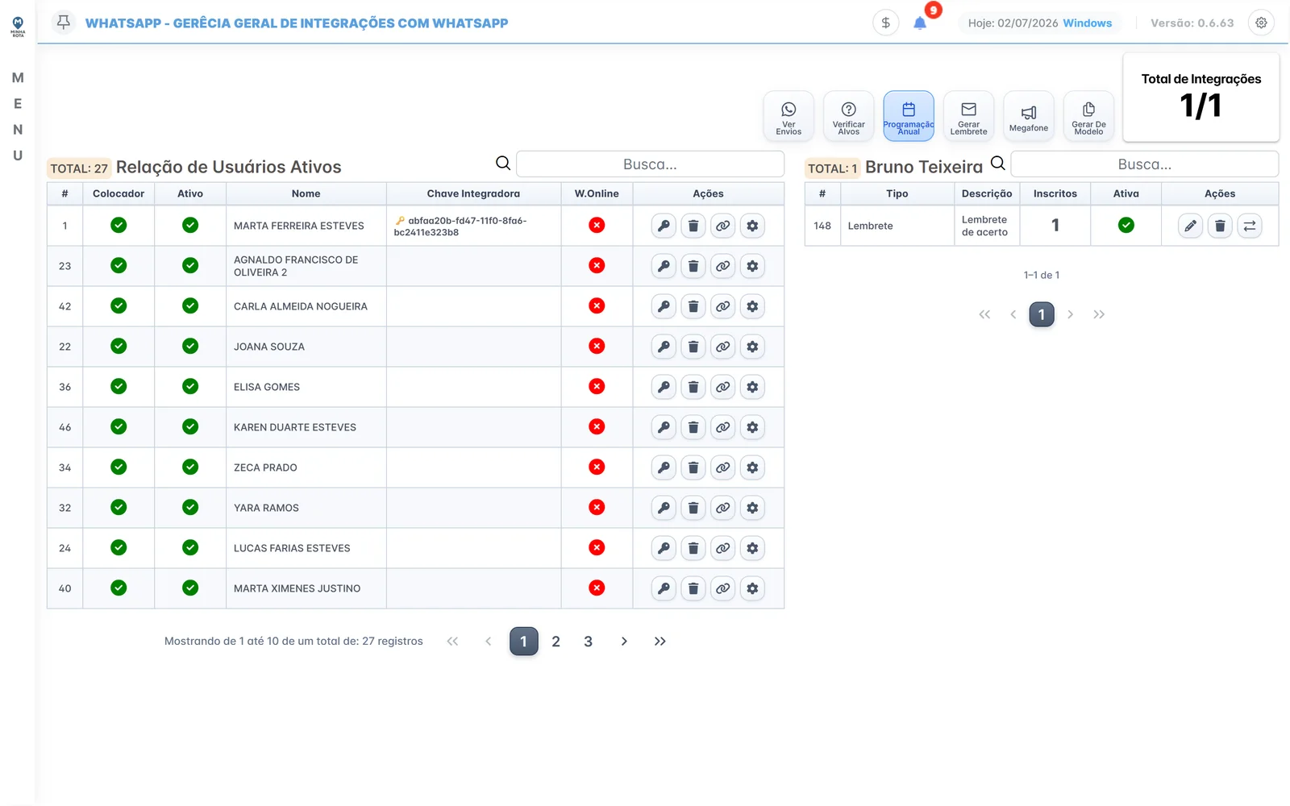Click key icon for LUCAS FARIAS ESTEVES
1290x806 pixels.
click(x=664, y=548)
